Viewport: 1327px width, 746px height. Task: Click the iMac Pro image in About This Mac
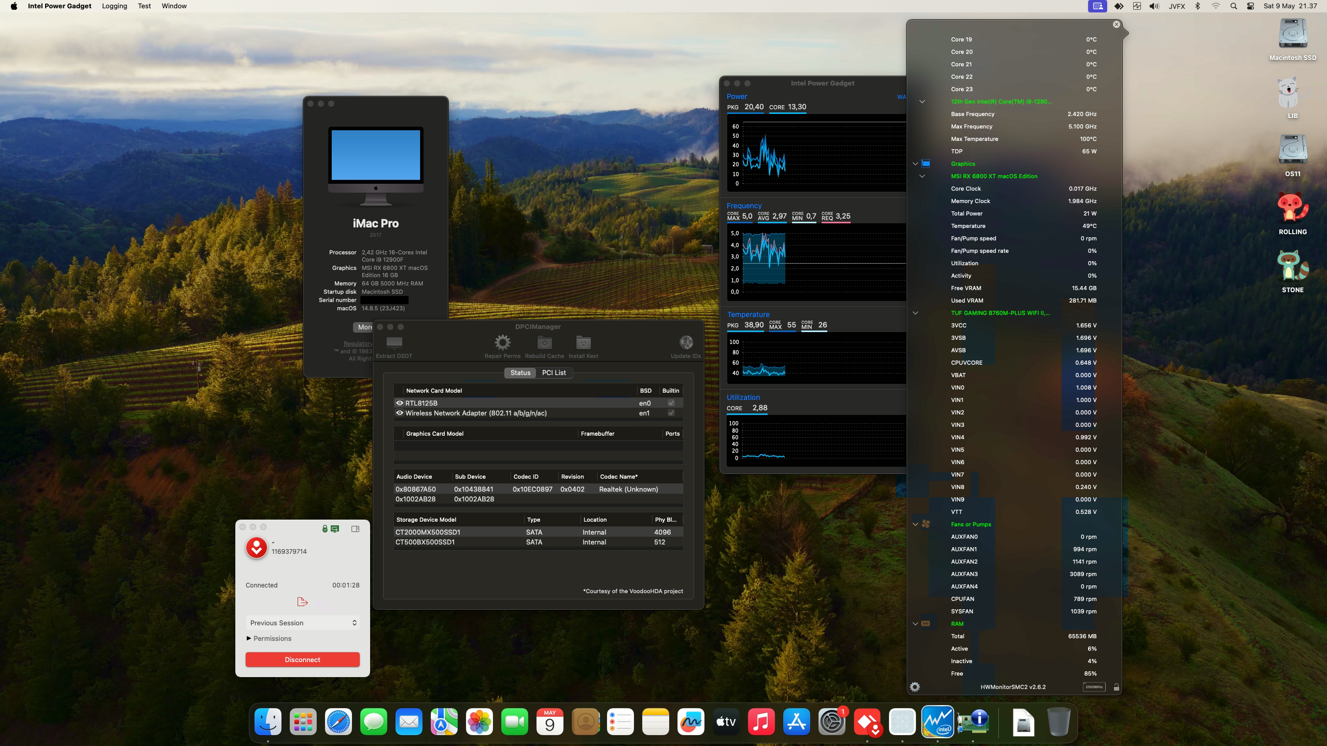tap(376, 166)
